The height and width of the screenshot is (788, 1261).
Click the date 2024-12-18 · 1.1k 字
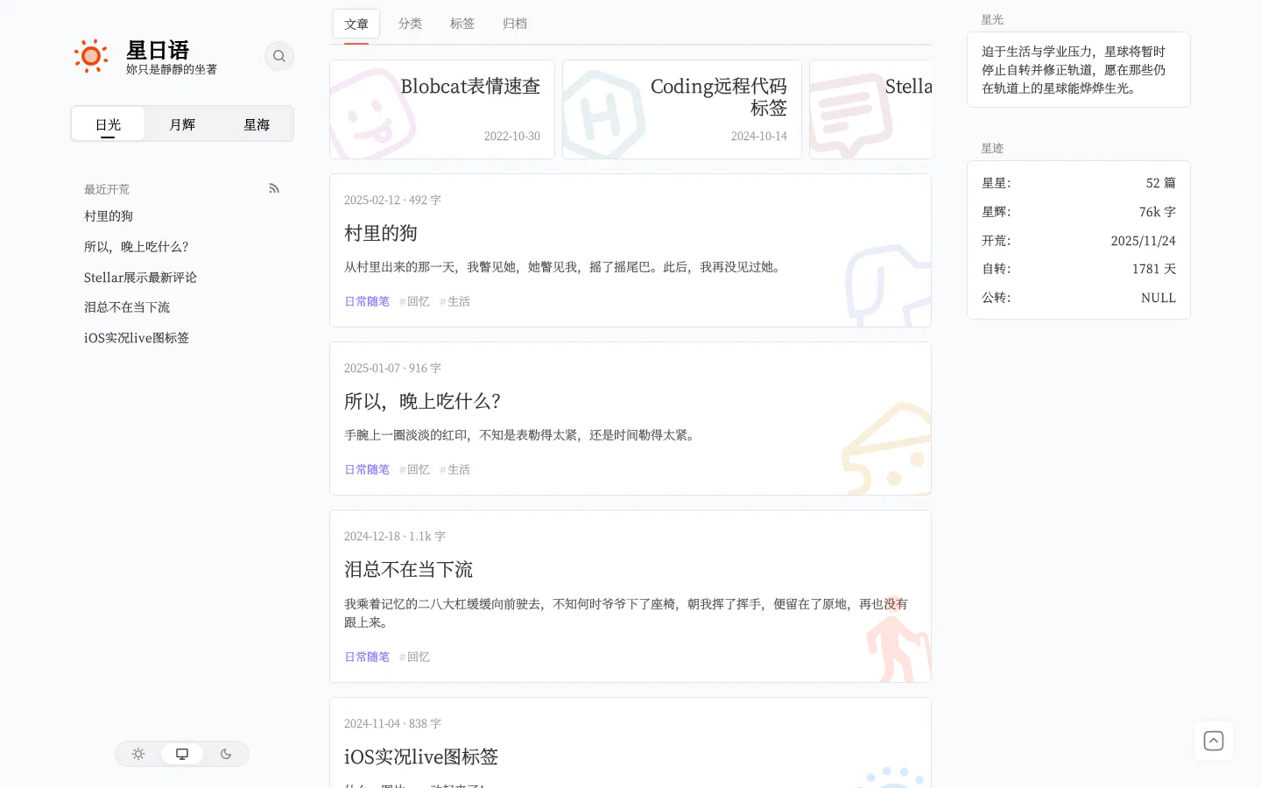(395, 536)
